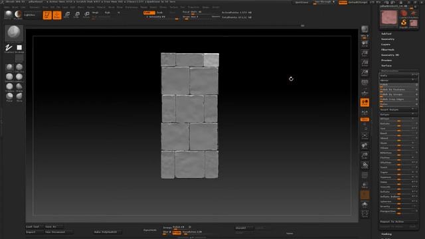Screen dimensions: 425x239
Task: Open the Document menu
Action: coord(35,7)
